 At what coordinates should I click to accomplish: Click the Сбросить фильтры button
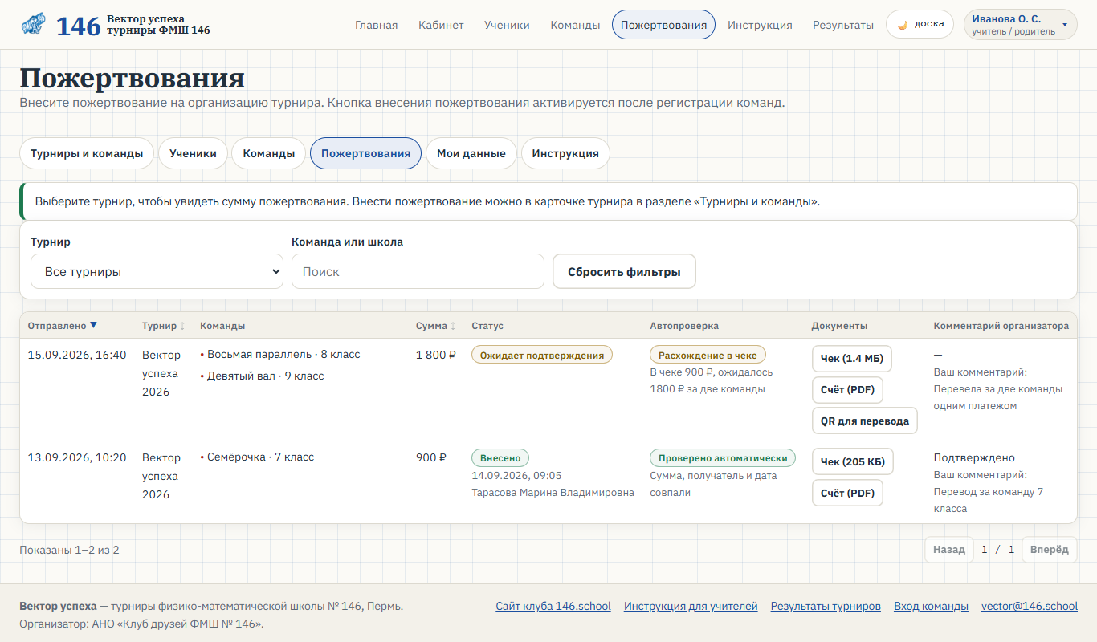624,271
